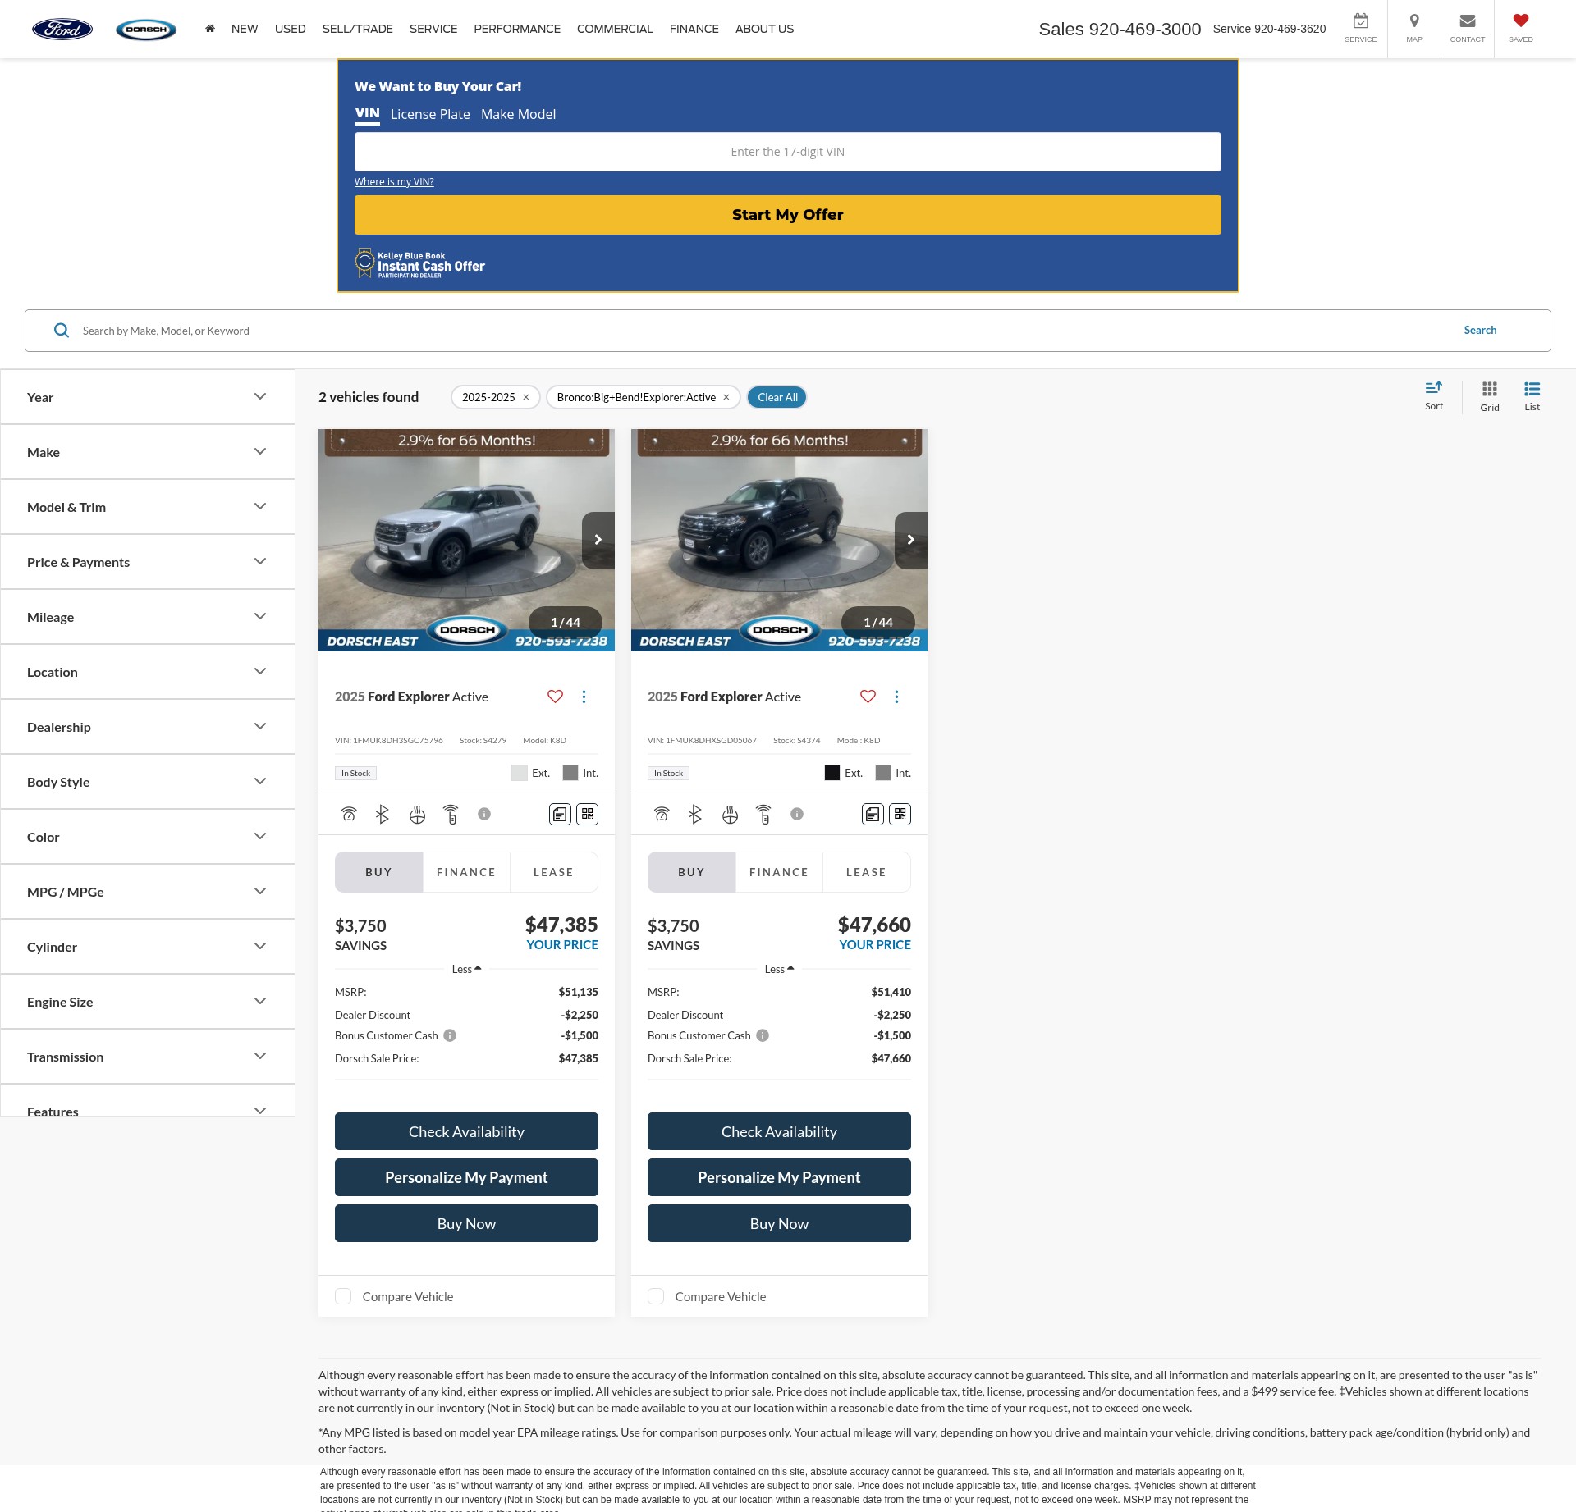
Task: Click silver exterior color swatch on stock S4279
Action: tap(520, 773)
